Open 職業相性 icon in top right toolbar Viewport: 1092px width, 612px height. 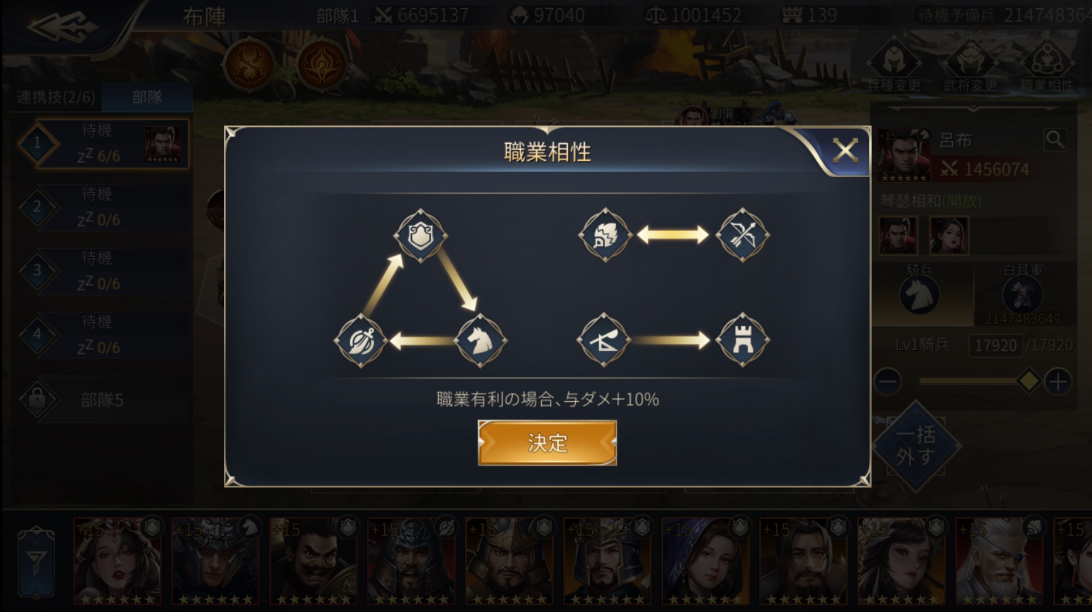tap(1046, 66)
